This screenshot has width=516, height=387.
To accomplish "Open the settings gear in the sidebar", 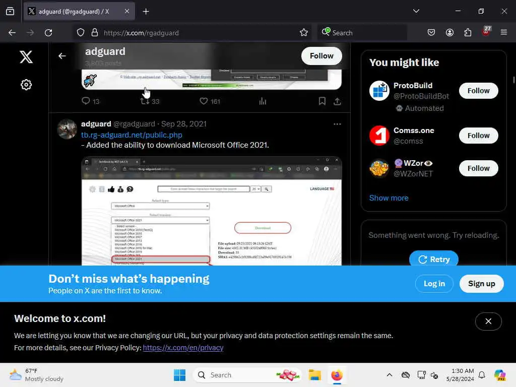I will [x=26, y=85].
